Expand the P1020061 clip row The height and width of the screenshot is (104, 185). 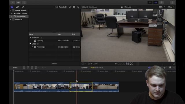click(x=32, y=47)
